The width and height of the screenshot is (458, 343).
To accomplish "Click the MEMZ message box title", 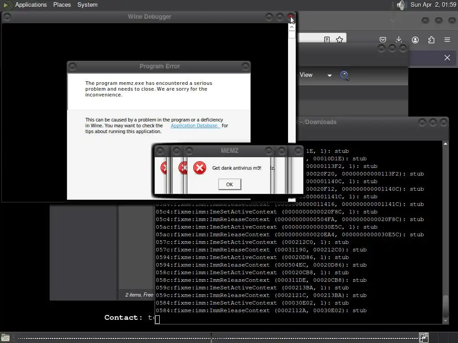I will point(229,151).
